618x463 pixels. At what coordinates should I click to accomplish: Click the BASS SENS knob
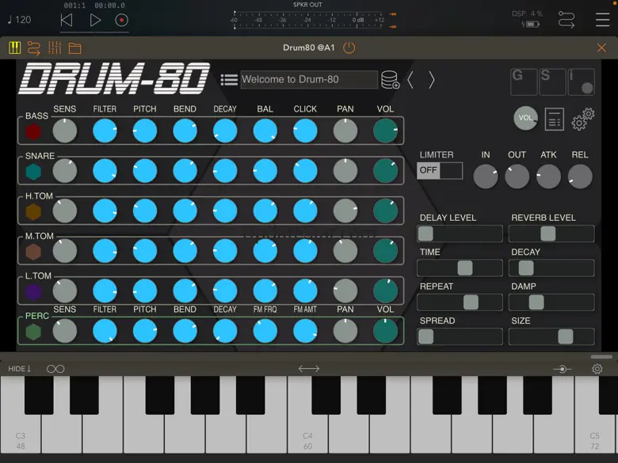[65, 131]
